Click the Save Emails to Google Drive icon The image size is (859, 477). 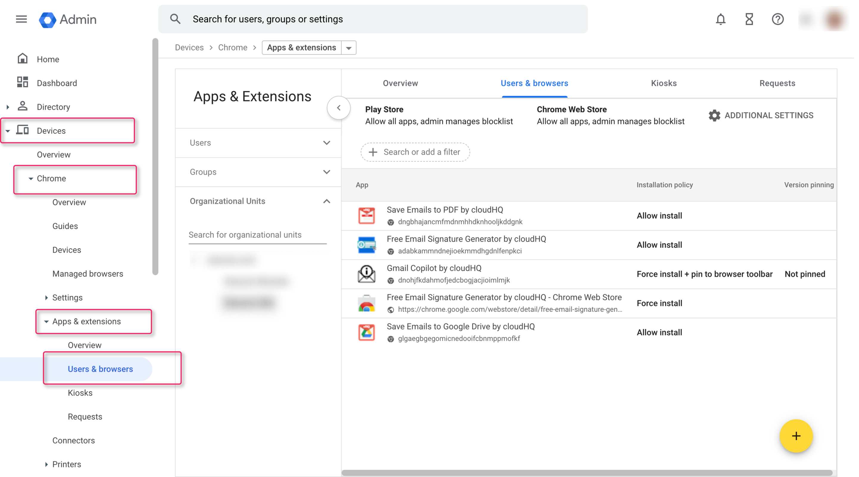click(366, 332)
